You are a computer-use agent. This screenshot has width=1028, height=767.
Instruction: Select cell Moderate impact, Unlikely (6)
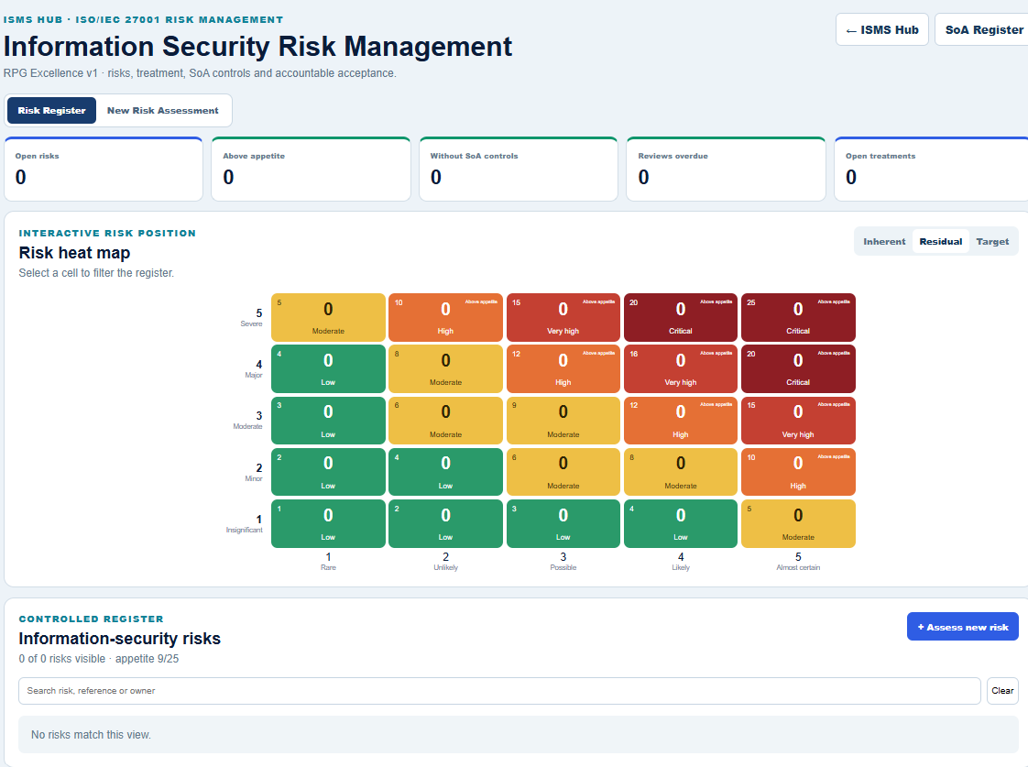point(446,421)
